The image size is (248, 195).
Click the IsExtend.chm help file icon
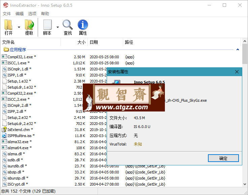[x=4, y=129]
